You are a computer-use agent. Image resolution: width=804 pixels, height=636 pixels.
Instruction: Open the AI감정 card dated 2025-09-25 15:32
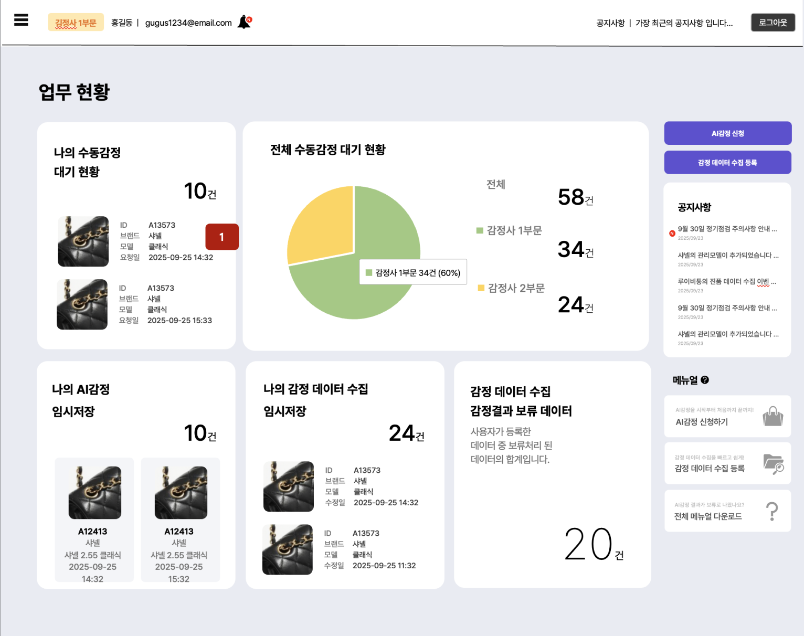tap(180, 520)
